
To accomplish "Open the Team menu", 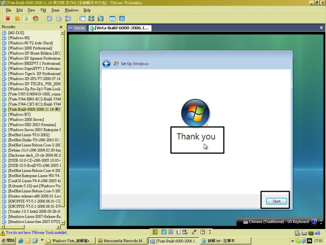I will [55, 10].
